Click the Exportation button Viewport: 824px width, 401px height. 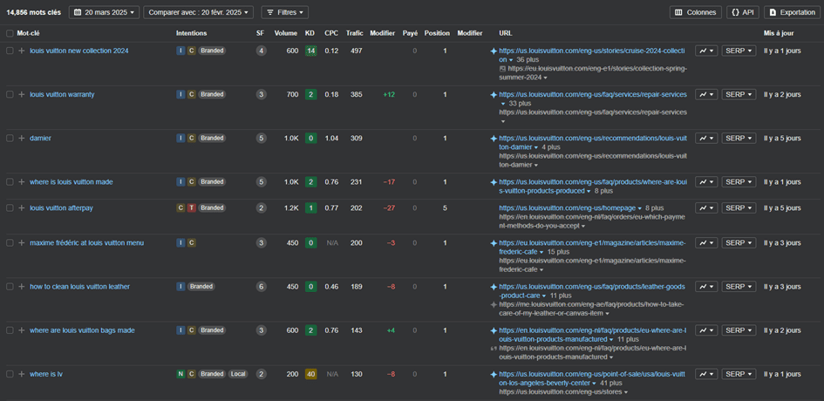[x=792, y=12]
